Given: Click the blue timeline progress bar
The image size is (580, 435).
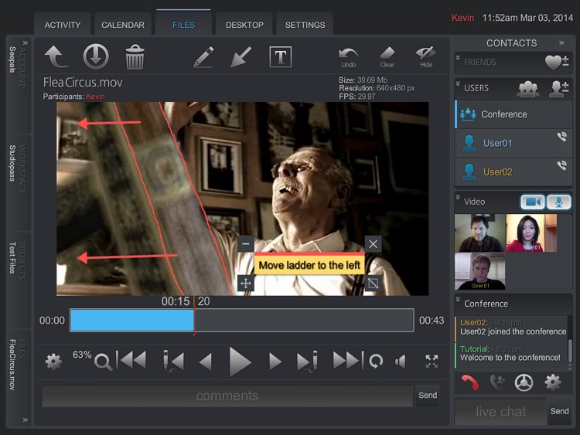Looking at the screenshot, I should pos(131,321).
